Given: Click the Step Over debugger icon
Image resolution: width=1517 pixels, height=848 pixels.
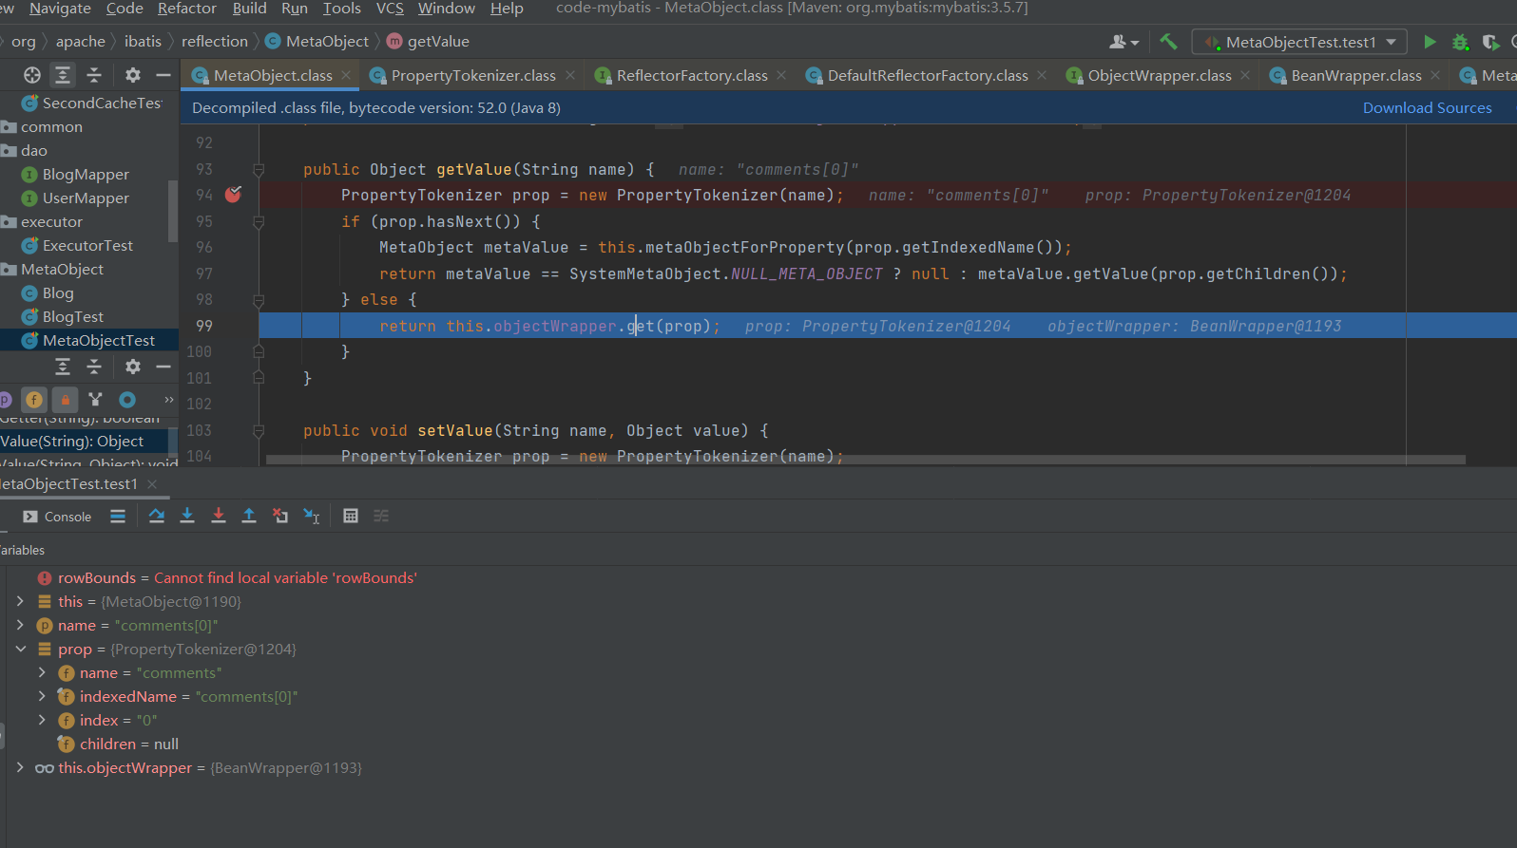Looking at the screenshot, I should 157,516.
